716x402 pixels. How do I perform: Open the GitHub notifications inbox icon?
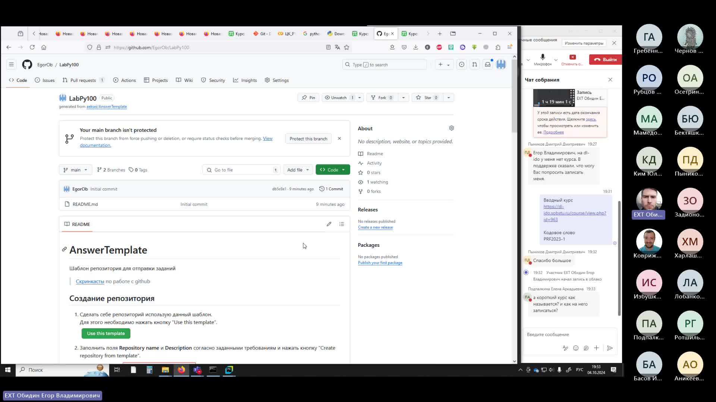click(487, 64)
